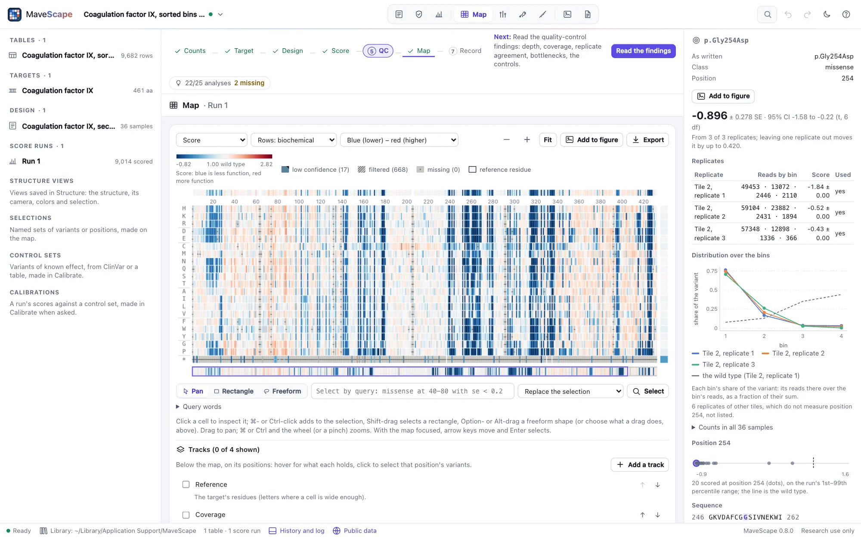Open the shield quality-check icon
The width and height of the screenshot is (861, 538).
tap(418, 15)
